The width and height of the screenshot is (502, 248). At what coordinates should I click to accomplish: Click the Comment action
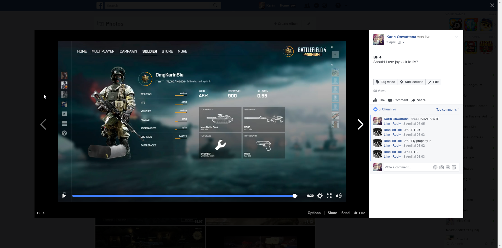(x=398, y=100)
